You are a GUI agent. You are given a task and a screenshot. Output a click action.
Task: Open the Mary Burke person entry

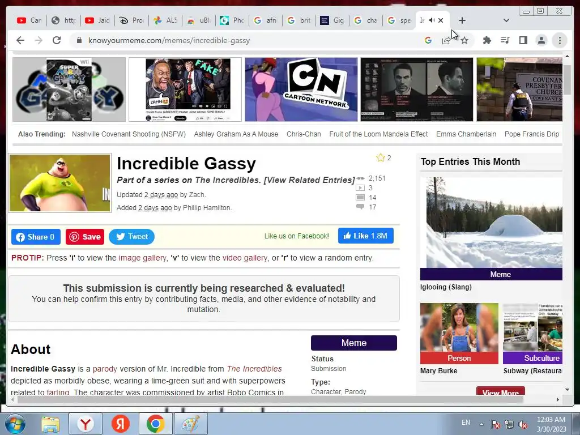coord(459,334)
